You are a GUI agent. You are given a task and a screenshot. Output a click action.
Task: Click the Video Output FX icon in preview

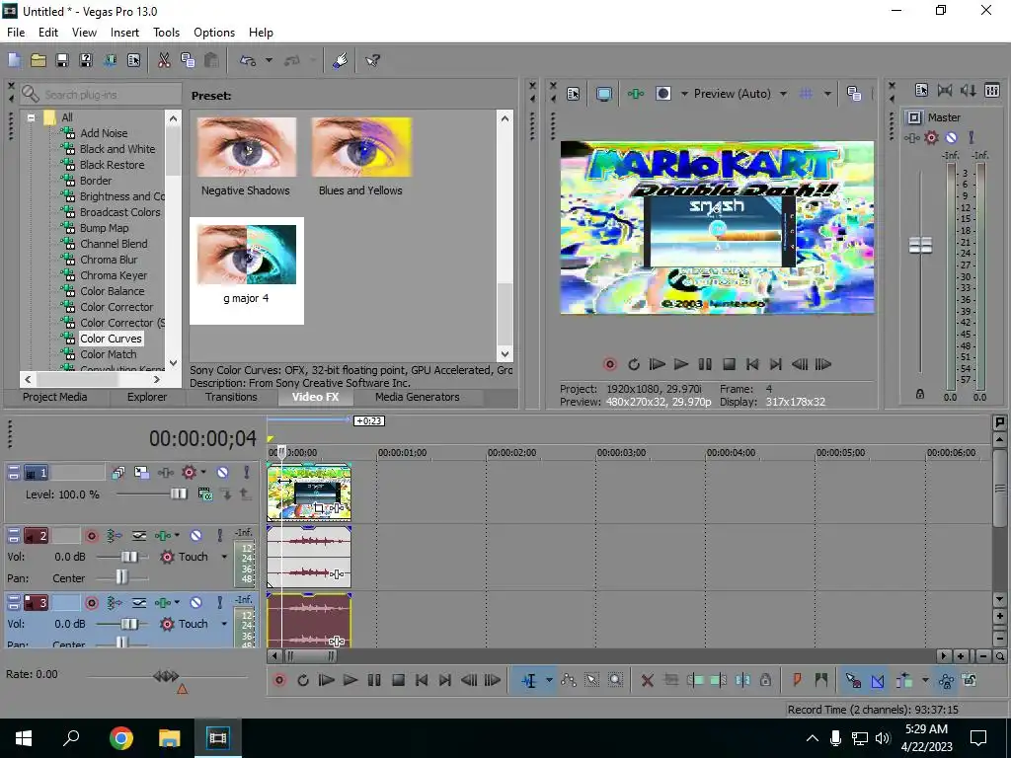coord(635,94)
